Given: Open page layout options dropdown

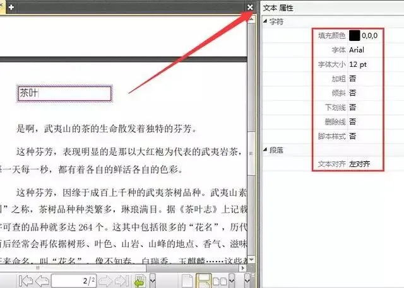Looking at the screenshot, I should (232, 280).
